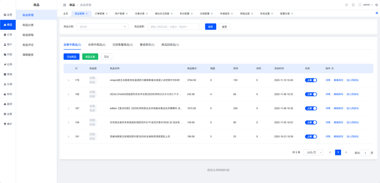
Task: Click the blue 添加商品 button
Action: [72, 56]
